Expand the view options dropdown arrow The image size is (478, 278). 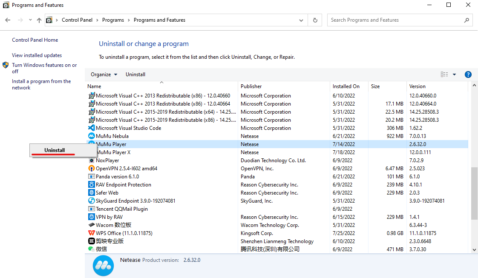point(454,75)
